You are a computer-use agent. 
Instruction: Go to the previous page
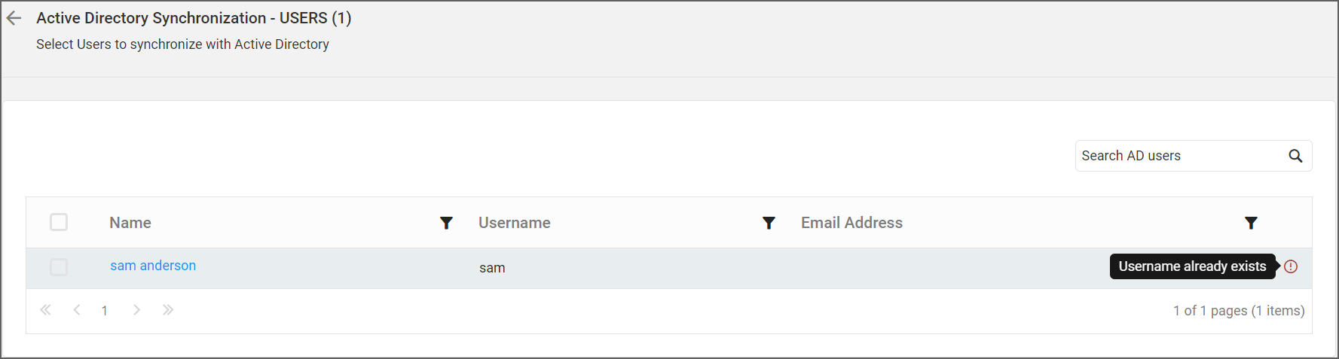(77, 310)
